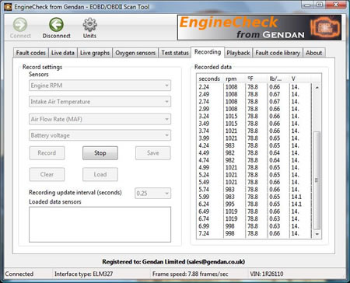Open the Oxygen sensors tab
Image resolution: width=350 pixels, height=283 pixels.
[135, 53]
